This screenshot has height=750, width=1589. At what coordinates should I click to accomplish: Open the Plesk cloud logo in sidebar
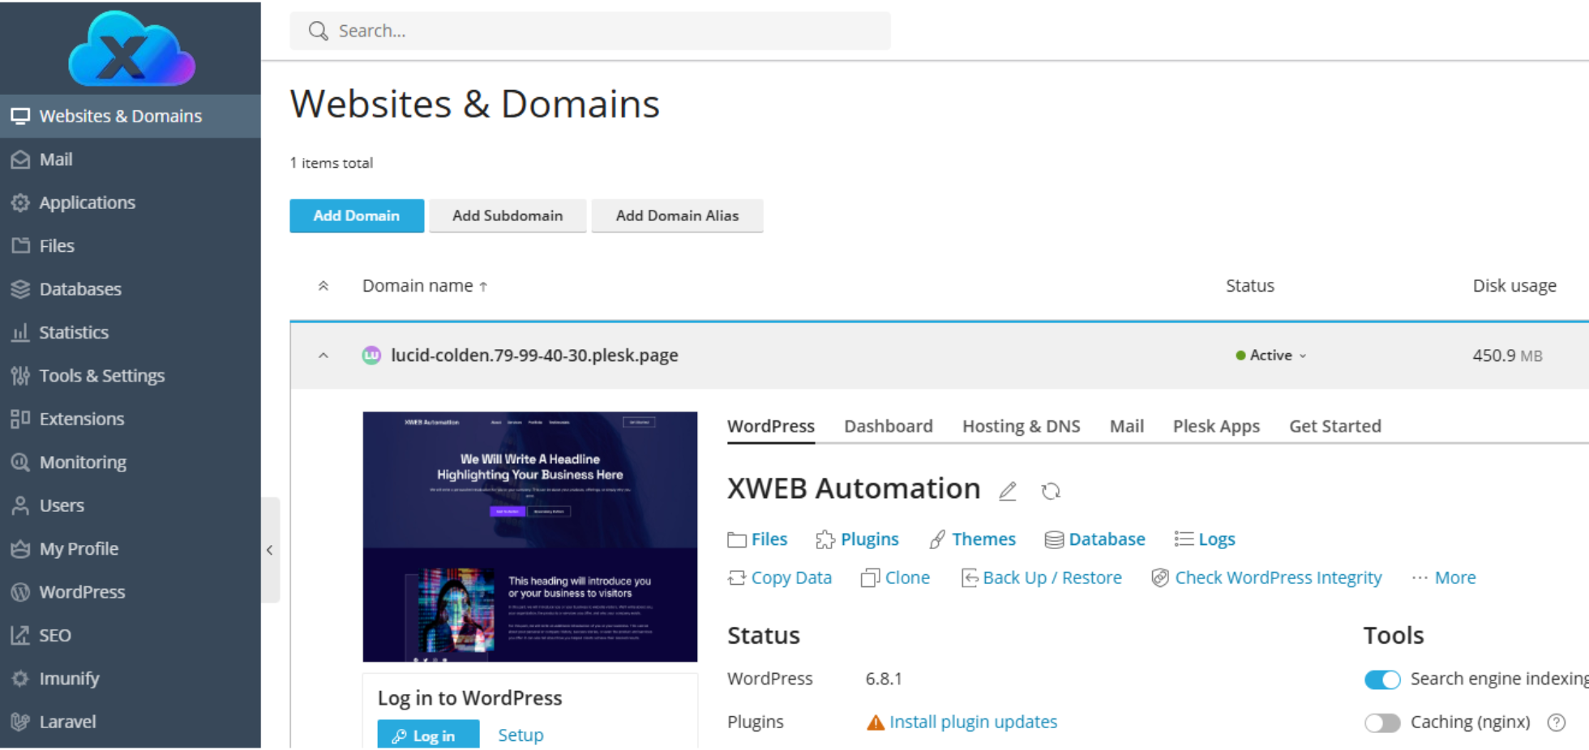click(131, 49)
